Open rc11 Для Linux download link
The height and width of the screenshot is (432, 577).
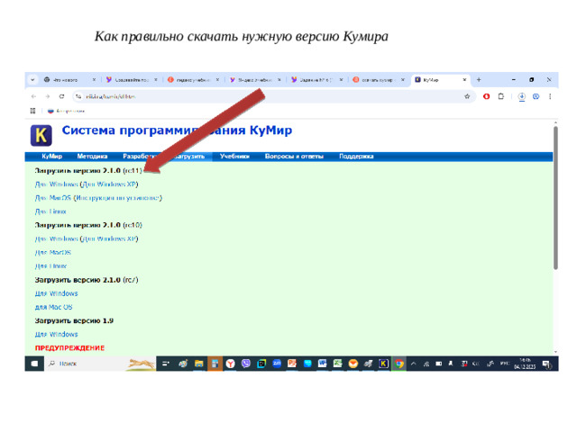pos(50,211)
